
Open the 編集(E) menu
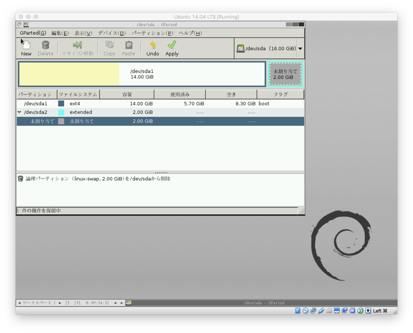pos(60,33)
